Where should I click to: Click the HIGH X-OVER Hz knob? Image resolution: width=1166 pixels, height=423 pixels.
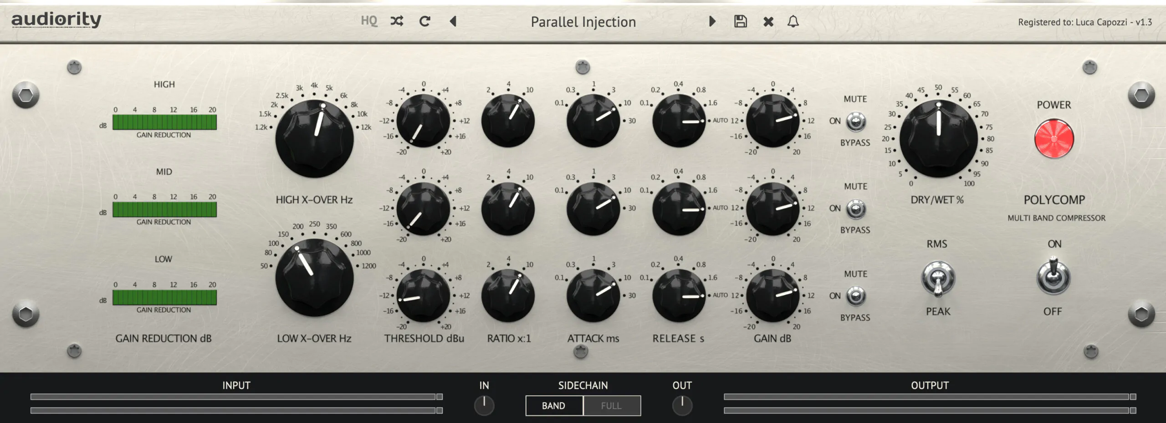point(314,138)
